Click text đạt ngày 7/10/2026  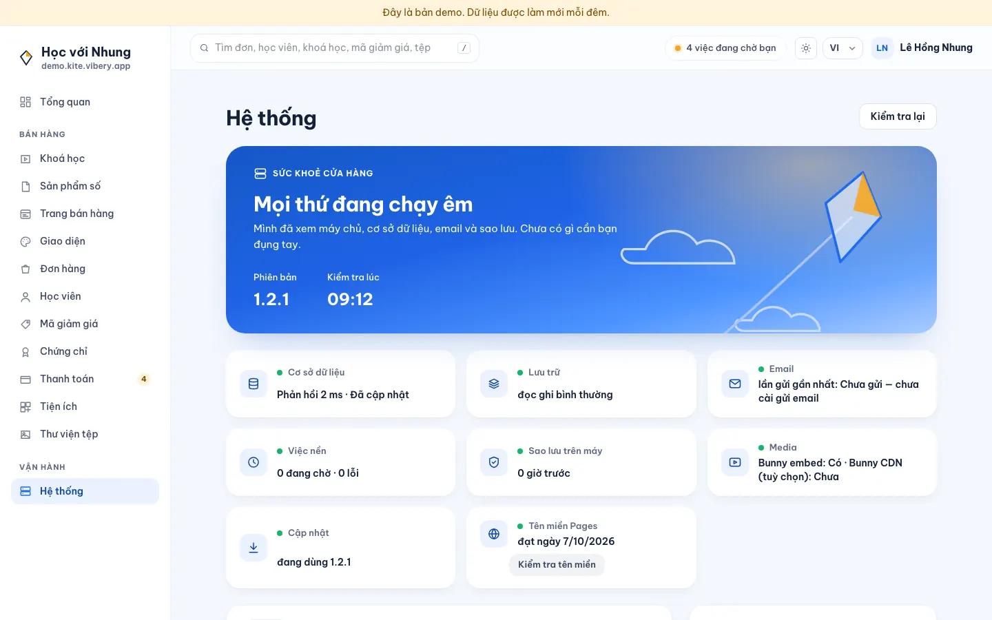566,541
